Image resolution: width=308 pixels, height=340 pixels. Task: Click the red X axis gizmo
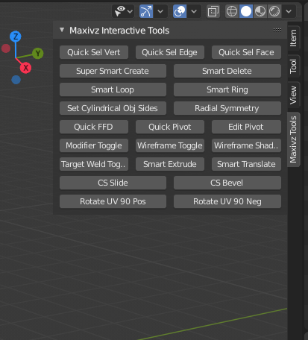pos(25,68)
